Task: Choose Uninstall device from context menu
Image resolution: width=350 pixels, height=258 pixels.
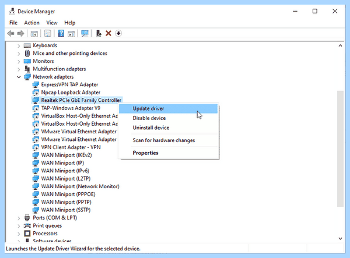Action: [x=169, y=128]
